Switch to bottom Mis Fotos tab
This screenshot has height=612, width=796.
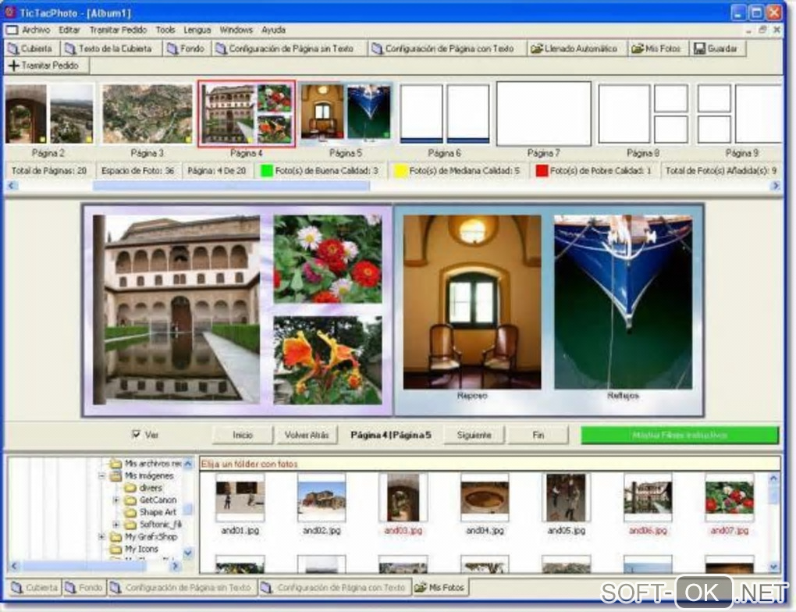point(440,588)
